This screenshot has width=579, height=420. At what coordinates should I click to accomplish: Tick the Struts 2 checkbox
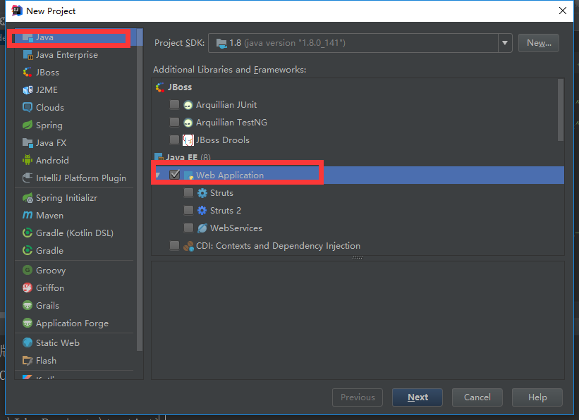(188, 211)
